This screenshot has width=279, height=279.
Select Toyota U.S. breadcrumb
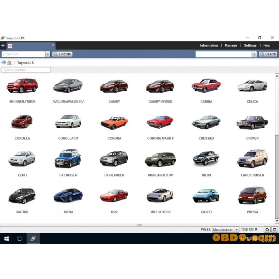tap(25, 63)
